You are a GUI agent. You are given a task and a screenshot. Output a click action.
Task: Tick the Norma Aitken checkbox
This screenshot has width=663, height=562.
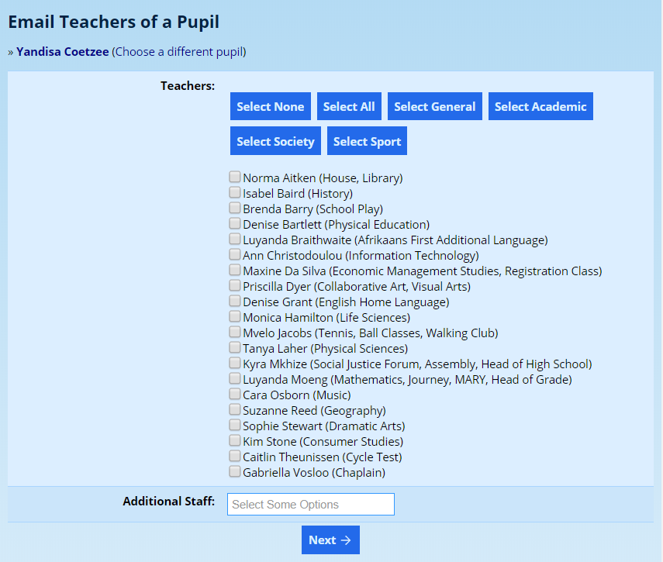point(235,178)
